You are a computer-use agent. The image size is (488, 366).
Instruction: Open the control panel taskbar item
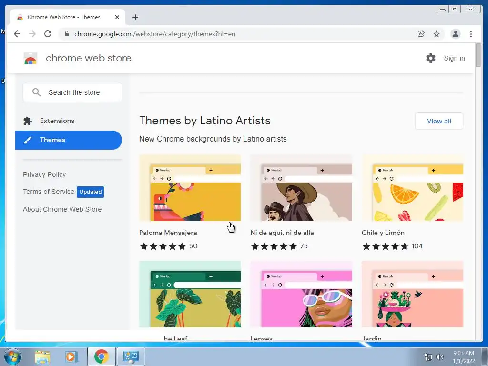(131, 356)
